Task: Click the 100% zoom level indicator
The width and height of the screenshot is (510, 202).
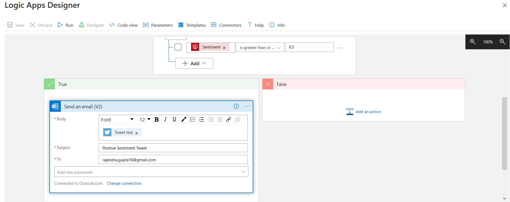Action: pyautogui.click(x=488, y=42)
